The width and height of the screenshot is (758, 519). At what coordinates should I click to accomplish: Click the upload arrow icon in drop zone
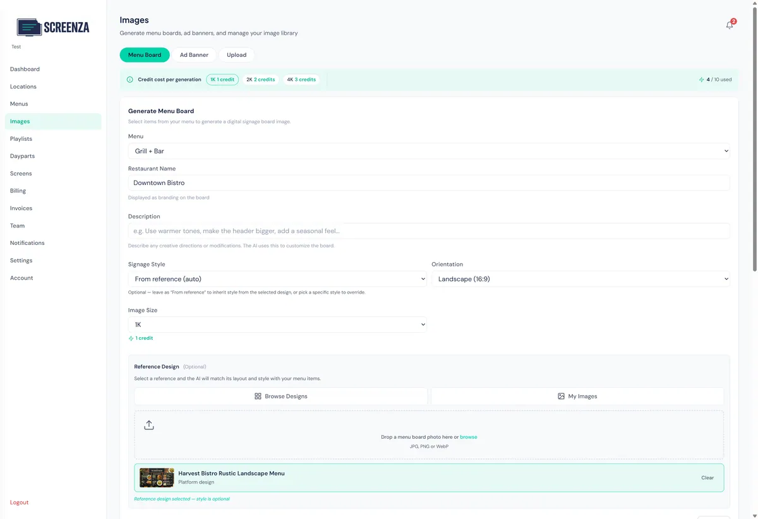pyautogui.click(x=149, y=425)
